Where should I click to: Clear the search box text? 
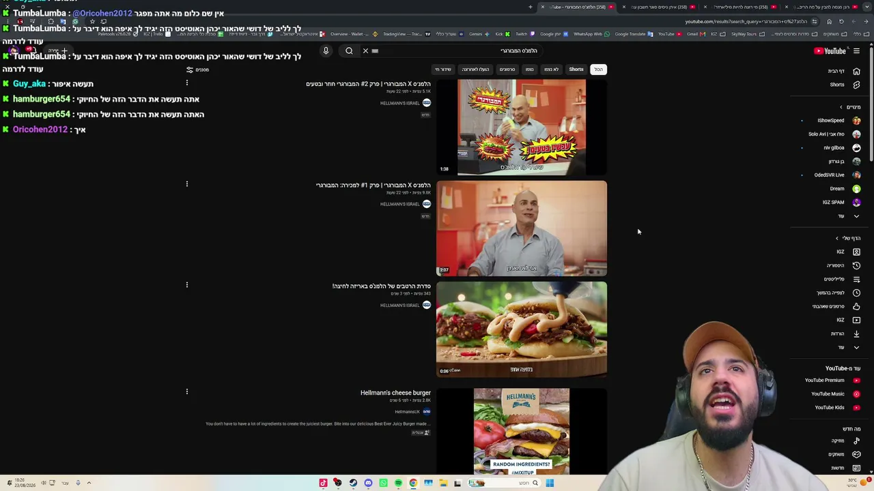click(365, 50)
